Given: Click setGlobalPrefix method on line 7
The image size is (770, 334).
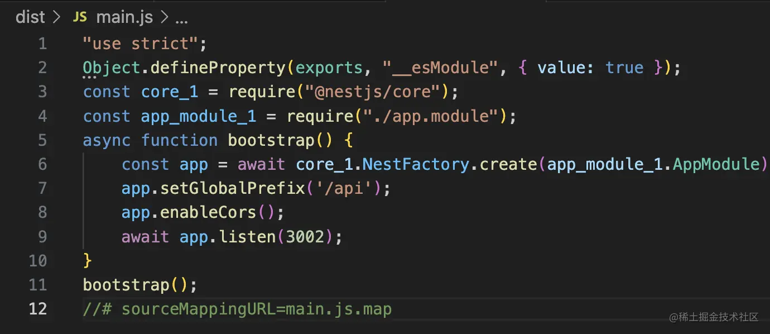Looking at the screenshot, I should [x=233, y=188].
